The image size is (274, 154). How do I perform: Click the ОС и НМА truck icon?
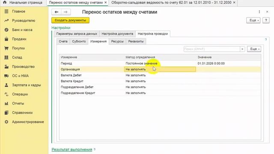[6, 76]
